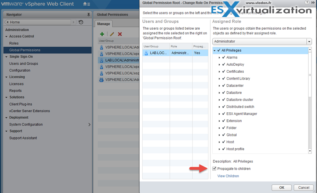317x193 pixels.
Task: Collapse the Solutions section
Action: coord(6,97)
